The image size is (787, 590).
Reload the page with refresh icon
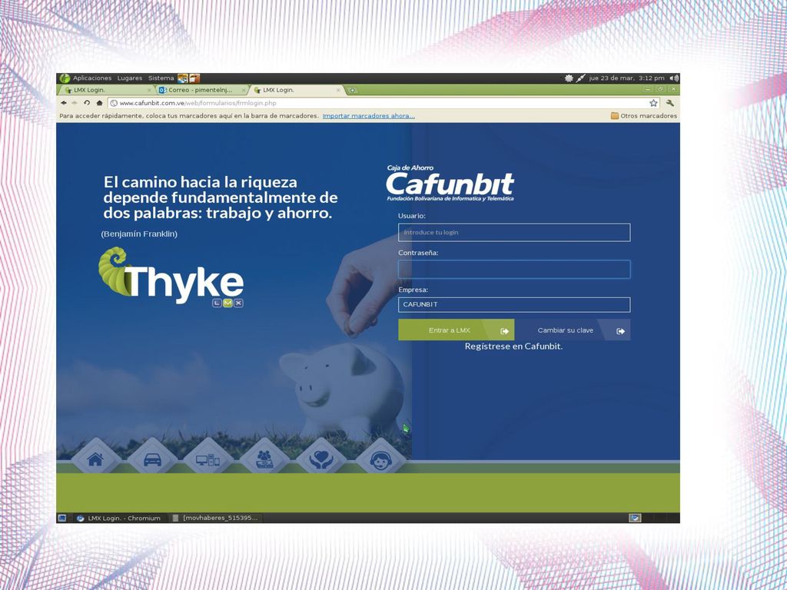click(x=87, y=103)
